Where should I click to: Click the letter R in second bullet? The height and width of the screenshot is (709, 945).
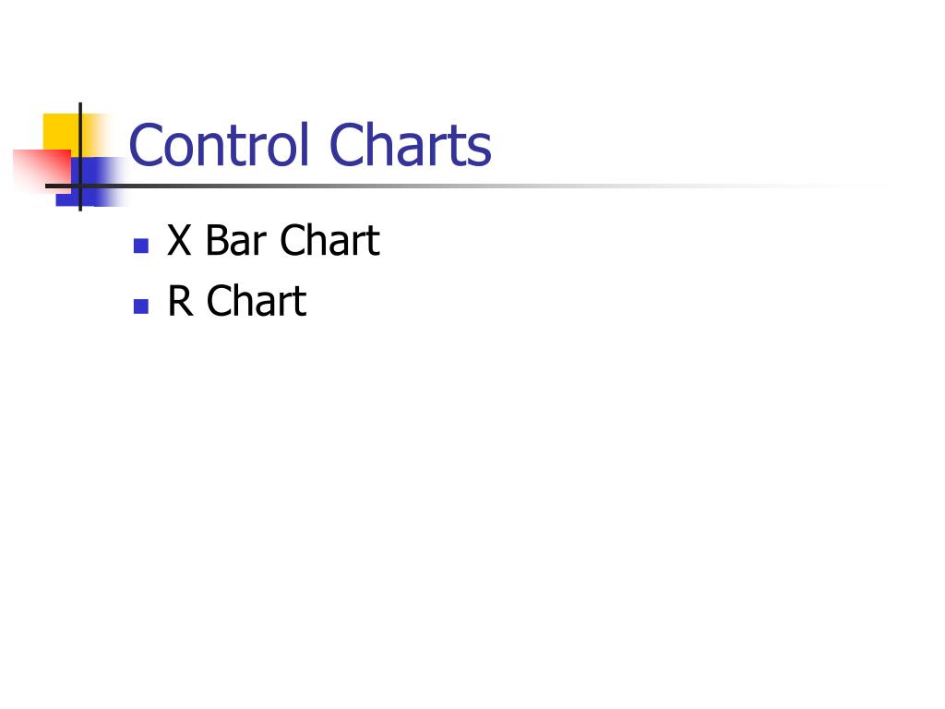pyautogui.click(x=180, y=300)
